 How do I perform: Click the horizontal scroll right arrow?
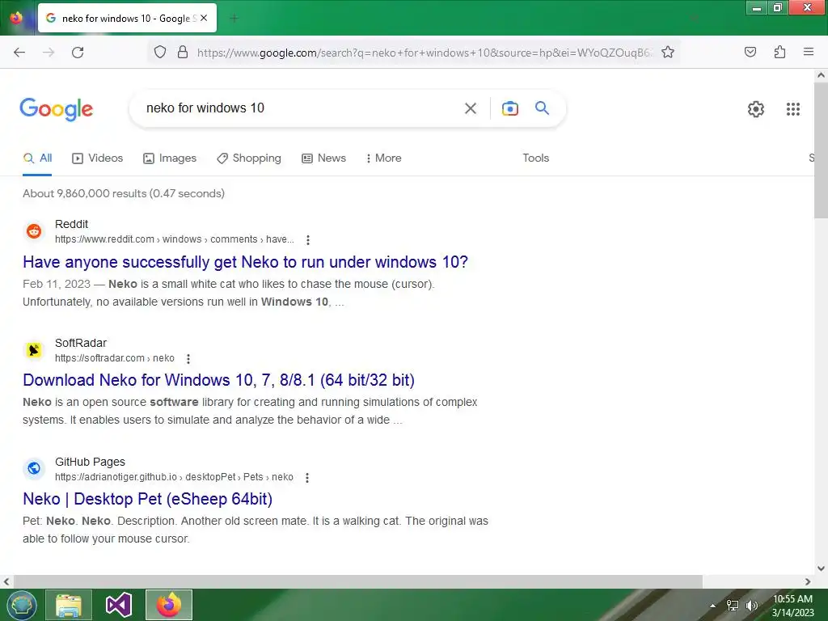(808, 582)
